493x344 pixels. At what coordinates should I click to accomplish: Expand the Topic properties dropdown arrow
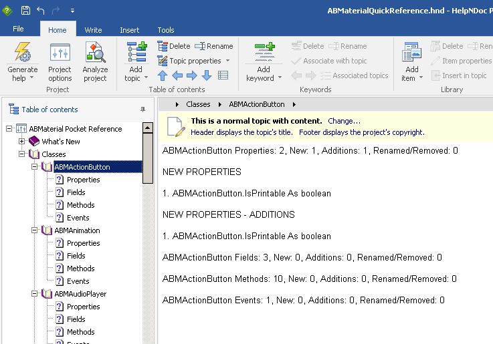(227, 61)
